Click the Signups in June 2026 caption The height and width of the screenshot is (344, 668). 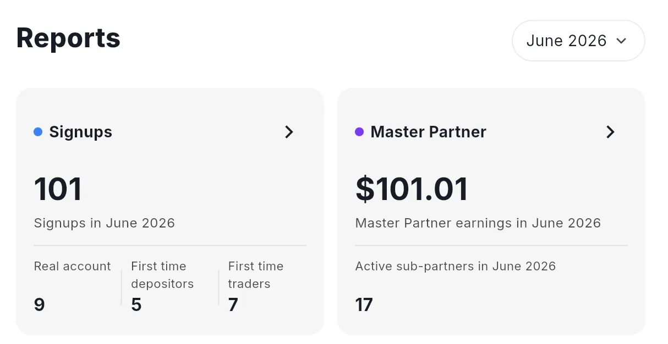pyautogui.click(x=105, y=223)
